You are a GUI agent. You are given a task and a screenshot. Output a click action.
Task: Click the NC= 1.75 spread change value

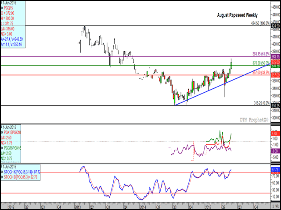pos(7,143)
